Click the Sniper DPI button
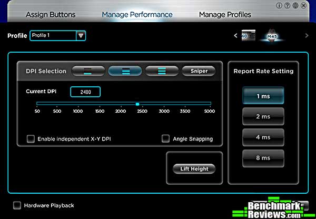Screen dimensions: 316x219 point(199,71)
